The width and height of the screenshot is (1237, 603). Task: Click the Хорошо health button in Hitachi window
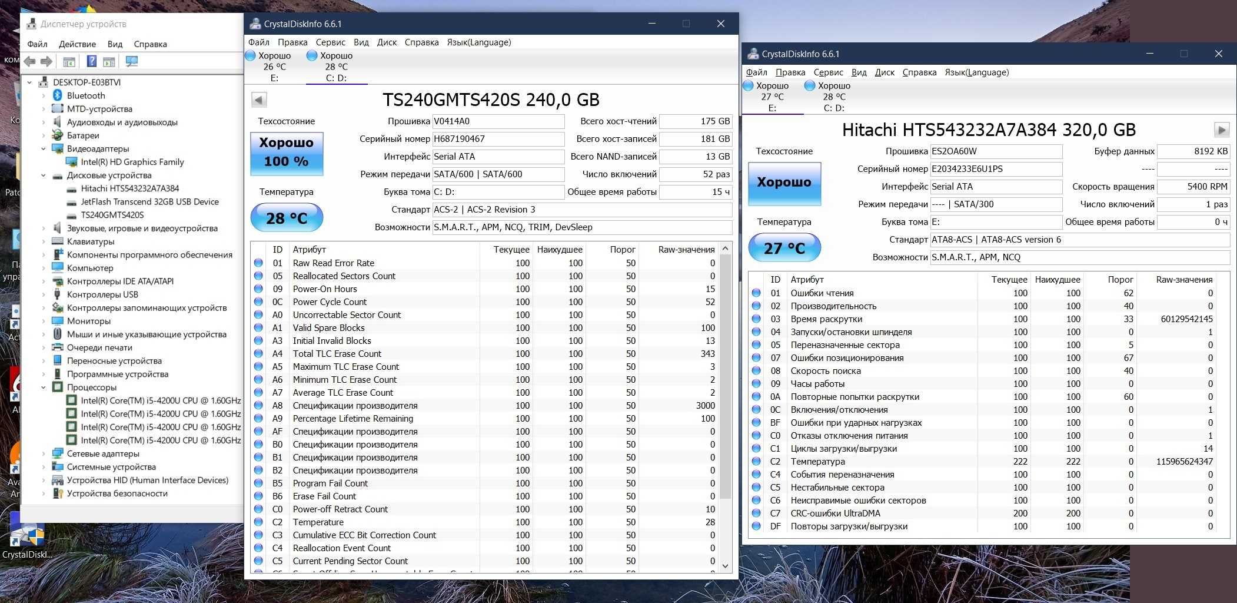point(784,184)
